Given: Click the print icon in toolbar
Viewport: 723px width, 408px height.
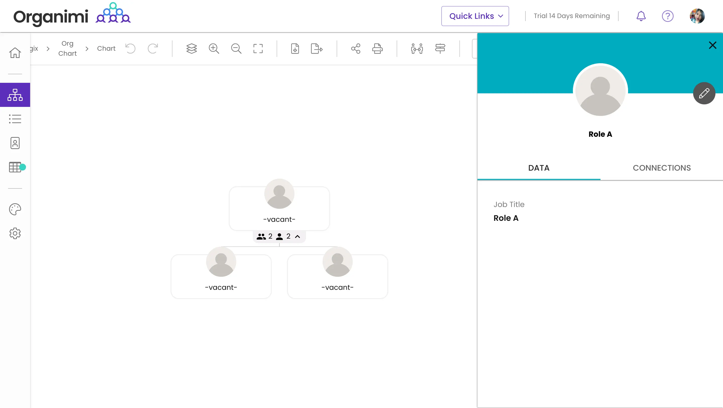Looking at the screenshot, I should point(377,48).
